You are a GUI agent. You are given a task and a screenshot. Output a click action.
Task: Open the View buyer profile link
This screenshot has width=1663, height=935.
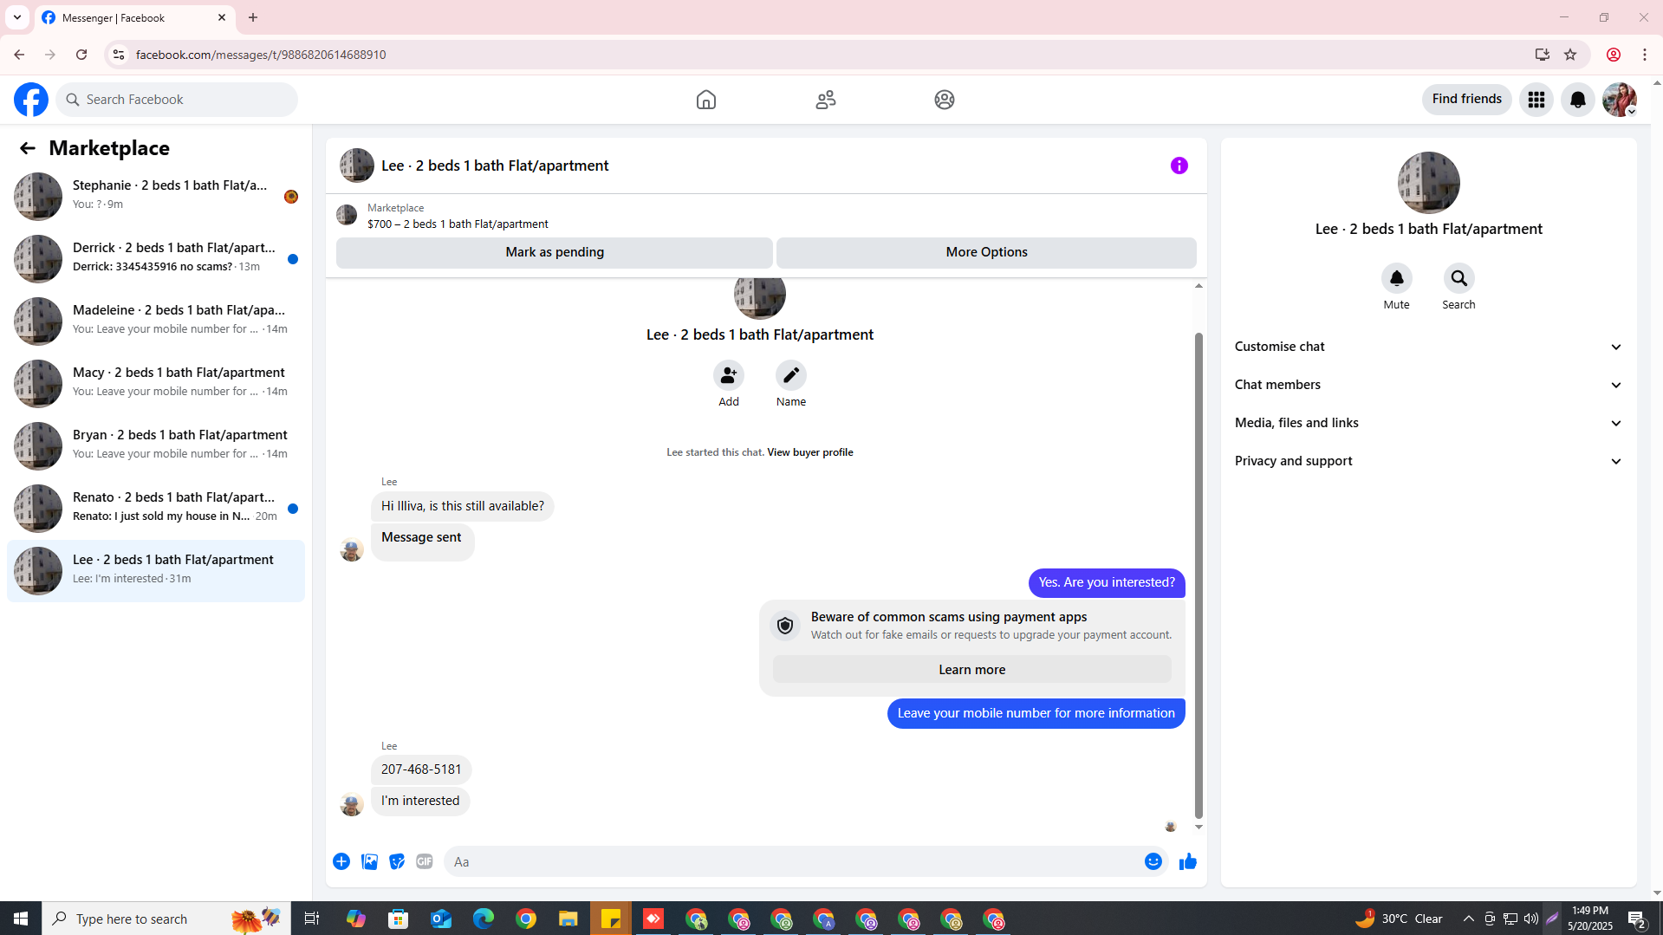[x=809, y=452]
